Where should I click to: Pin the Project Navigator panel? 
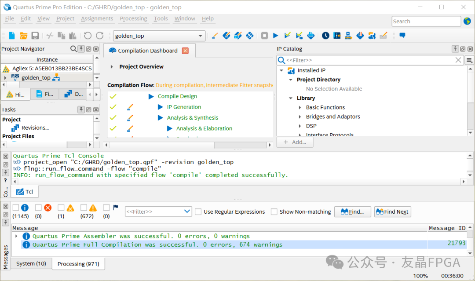81,49
